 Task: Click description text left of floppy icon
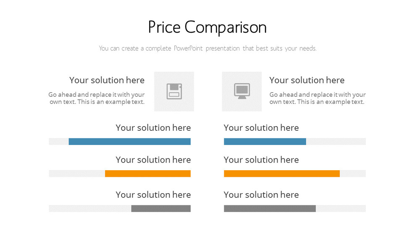coord(97,98)
